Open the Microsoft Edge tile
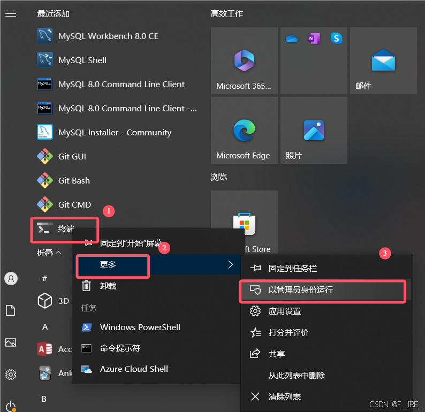 tap(244, 131)
